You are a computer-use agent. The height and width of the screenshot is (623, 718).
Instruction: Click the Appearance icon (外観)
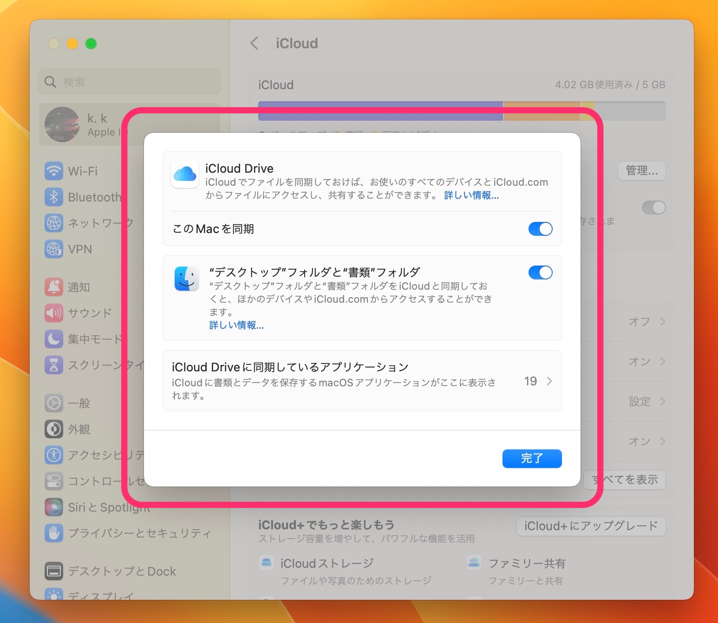click(x=54, y=429)
